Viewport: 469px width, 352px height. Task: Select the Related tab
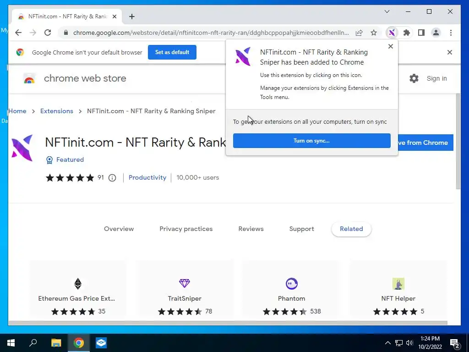[x=351, y=229]
